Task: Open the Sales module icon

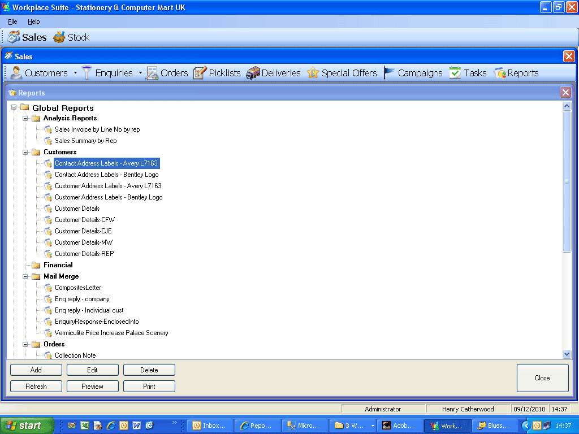Action: (x=14, y=37)
